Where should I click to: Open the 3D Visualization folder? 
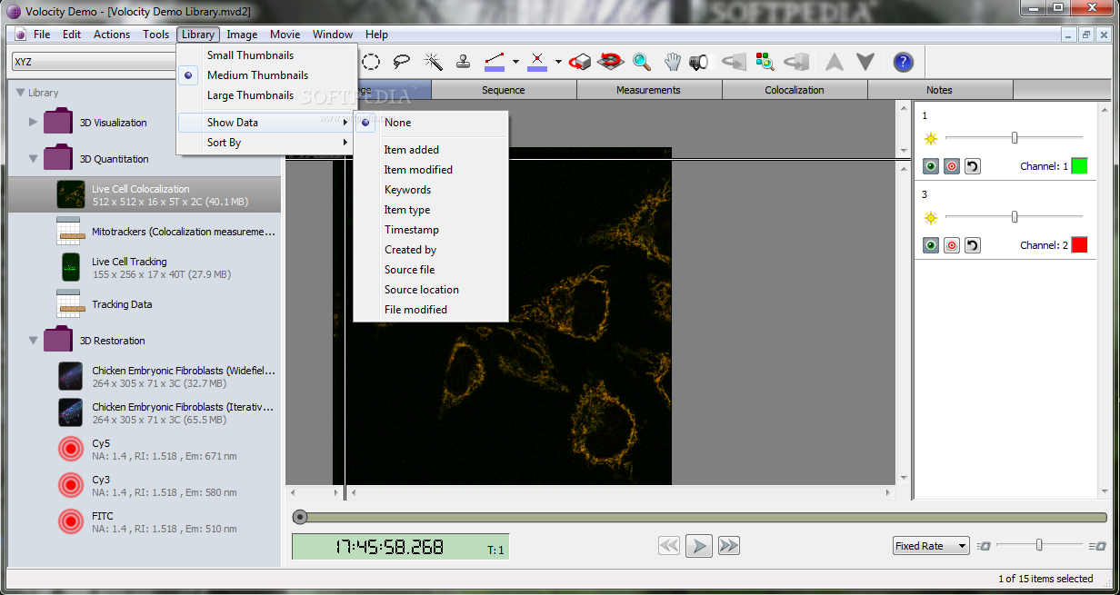tap(58, 122)
